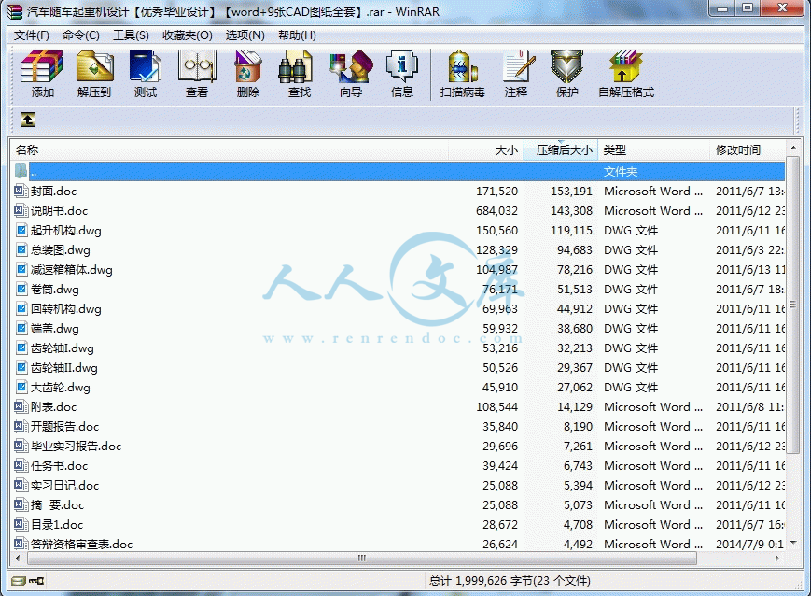This screenshot has width=811, height=596.
Task: Click the 添加 (Add) toolbar icon
Action: (x=42, y=74)
